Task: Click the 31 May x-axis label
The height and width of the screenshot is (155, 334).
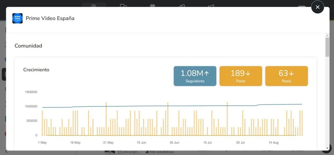Action: [108, 142]
